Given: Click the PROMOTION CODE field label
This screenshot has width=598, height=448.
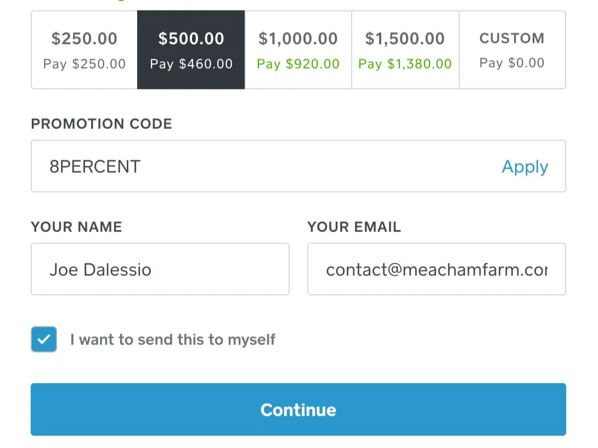Looking at the screenshot, I should click(101, 124).
